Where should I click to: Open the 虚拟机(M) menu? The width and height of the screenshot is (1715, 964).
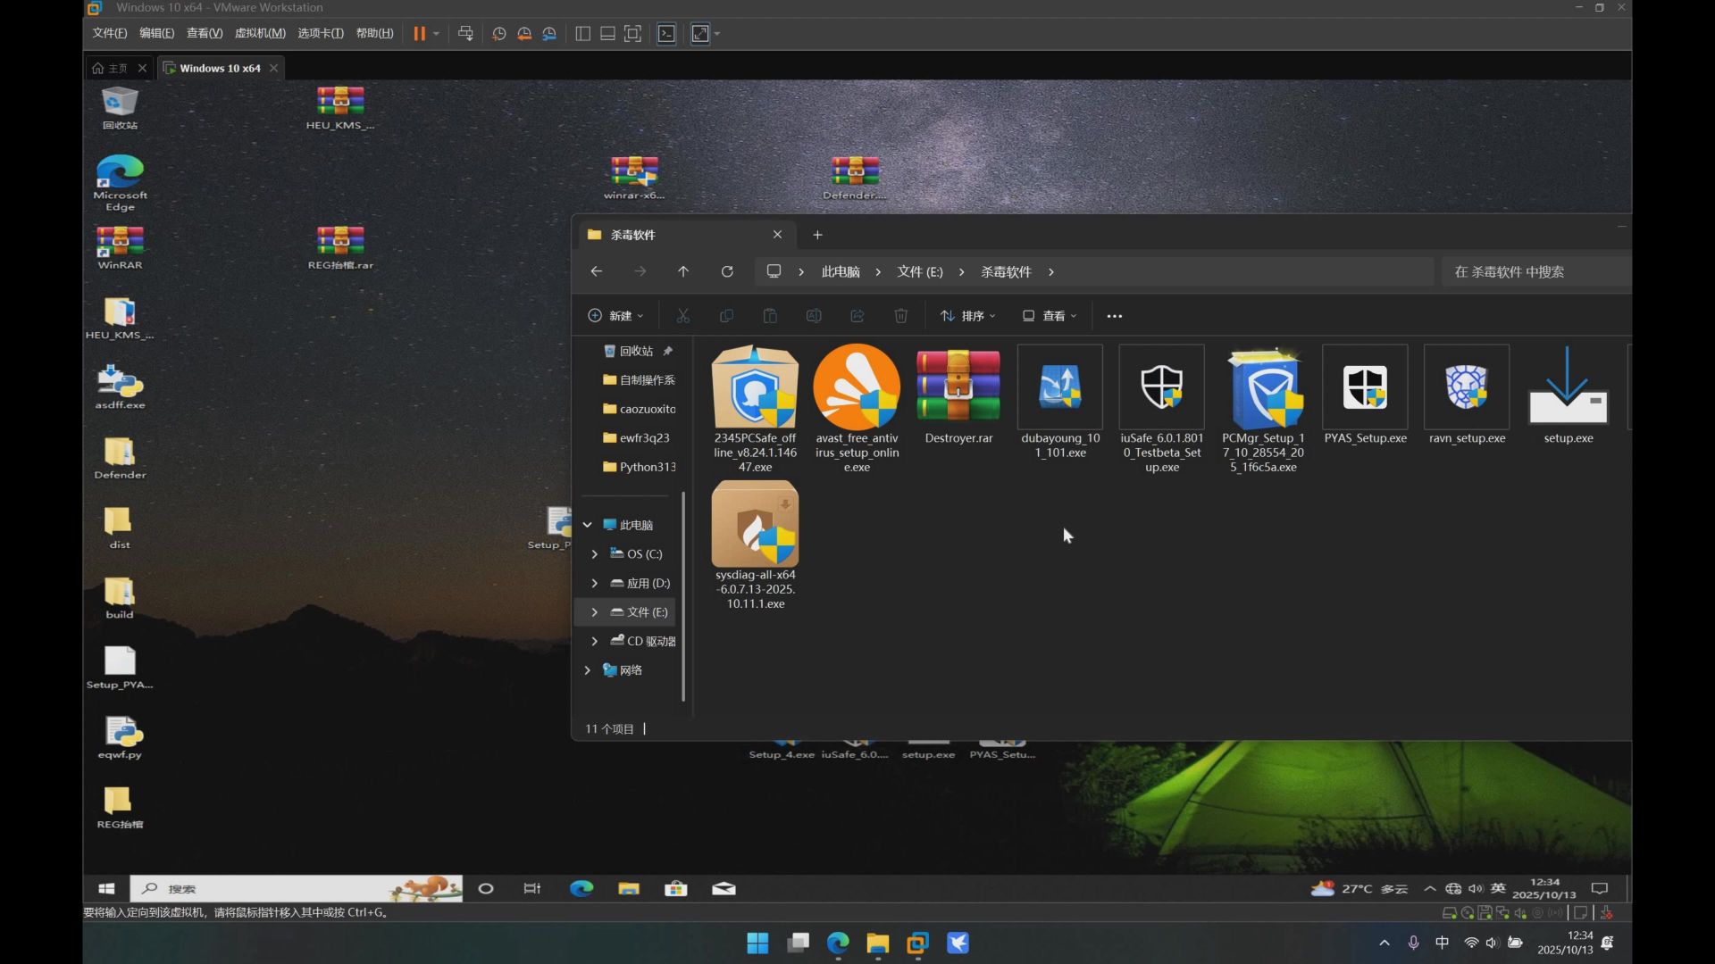[260, 33]
